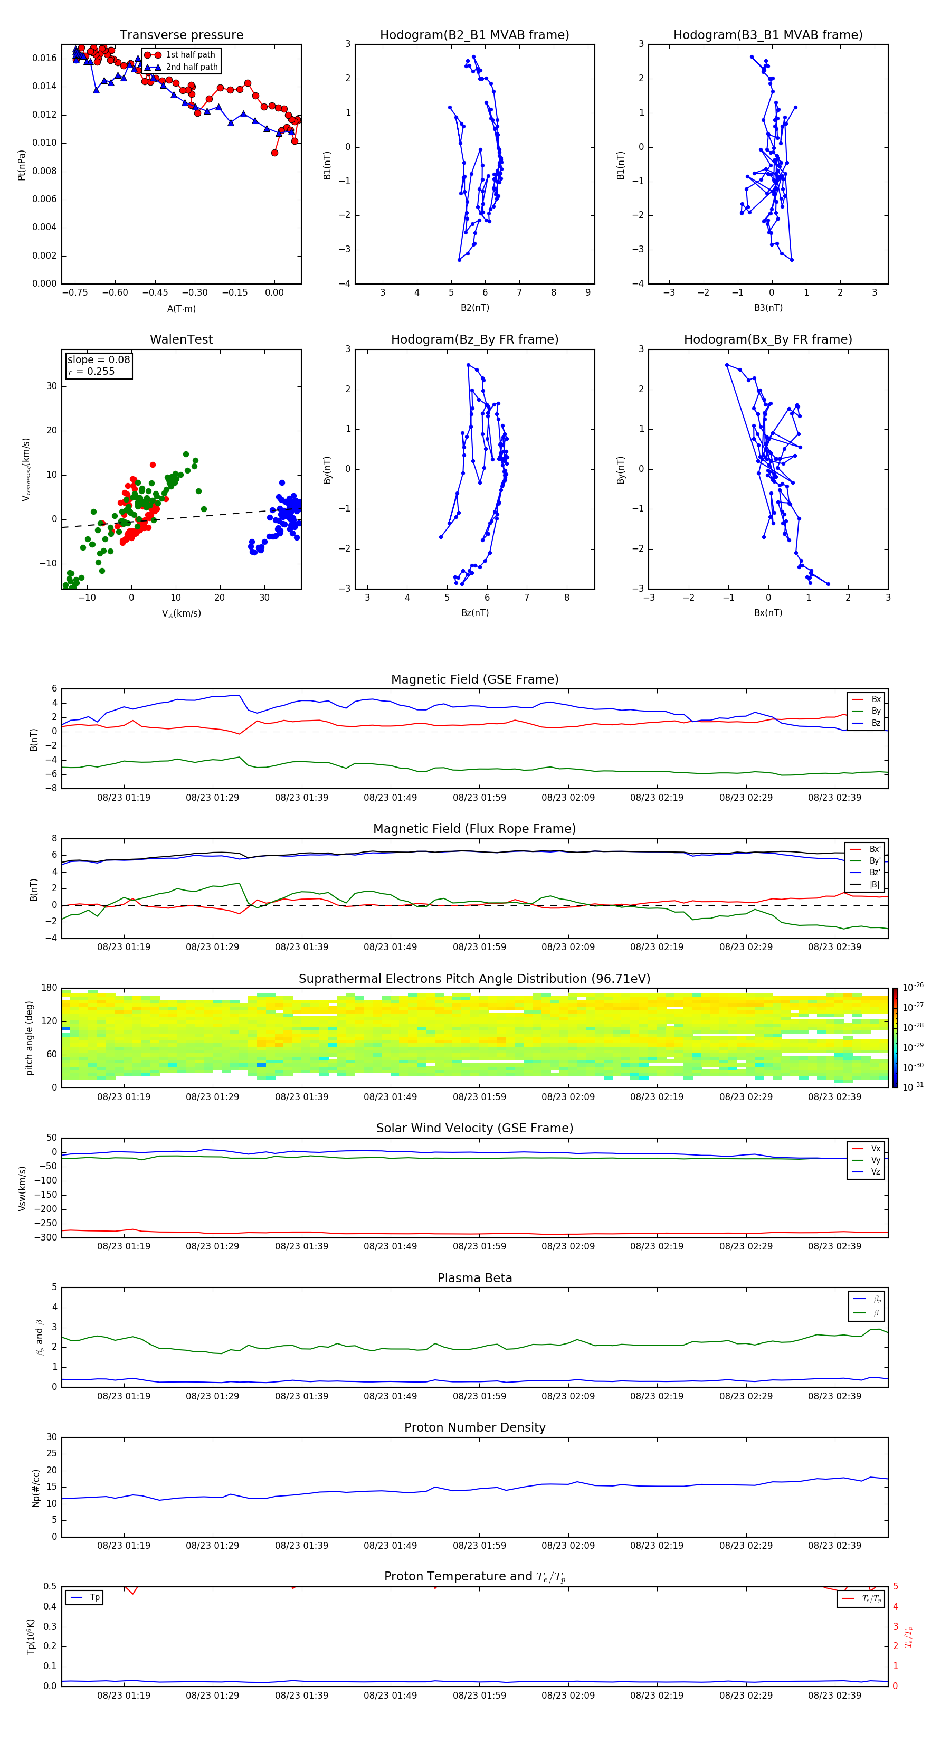950x1742 pixels.
Task: Click the 'Bz(nT)' axis label
Action: [x=474, y=613]
